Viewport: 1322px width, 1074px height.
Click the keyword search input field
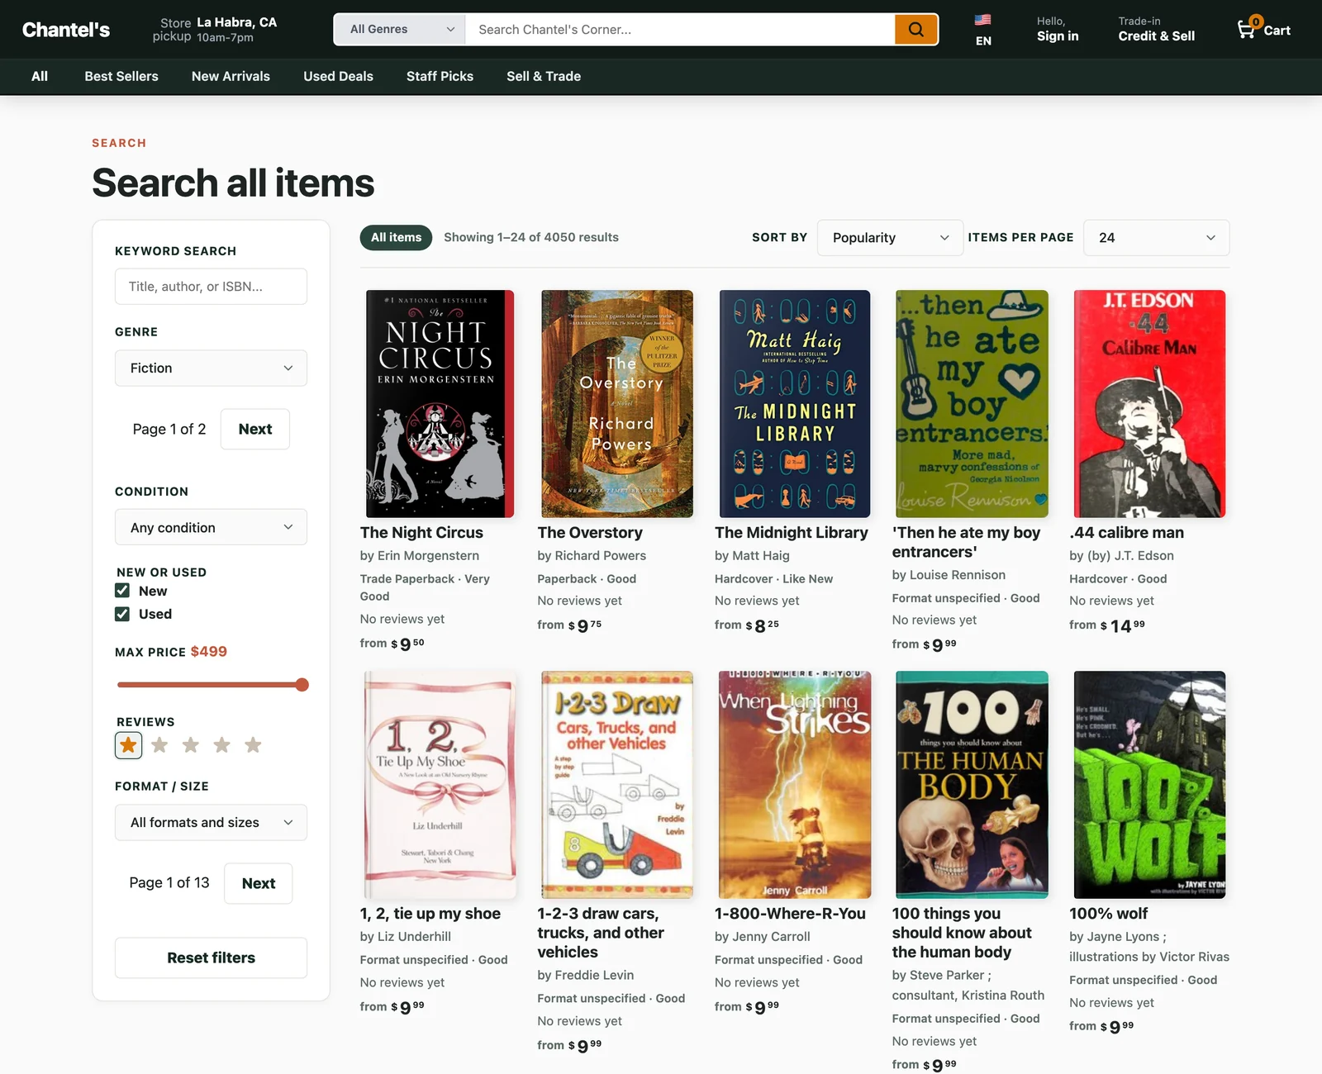coord(211,287)
